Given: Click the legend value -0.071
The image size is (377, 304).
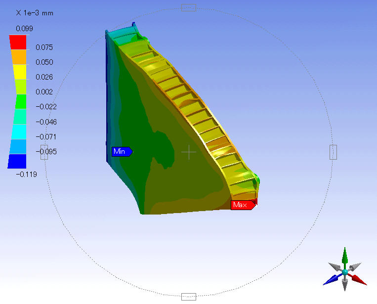Looking at the screenshot, I should click(46, 137).
